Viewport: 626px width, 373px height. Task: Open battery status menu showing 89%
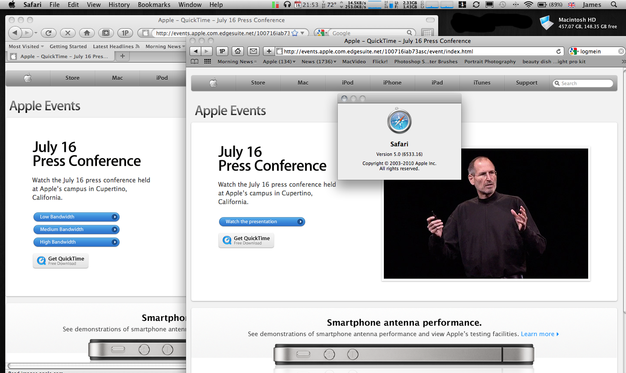point(550,5)
